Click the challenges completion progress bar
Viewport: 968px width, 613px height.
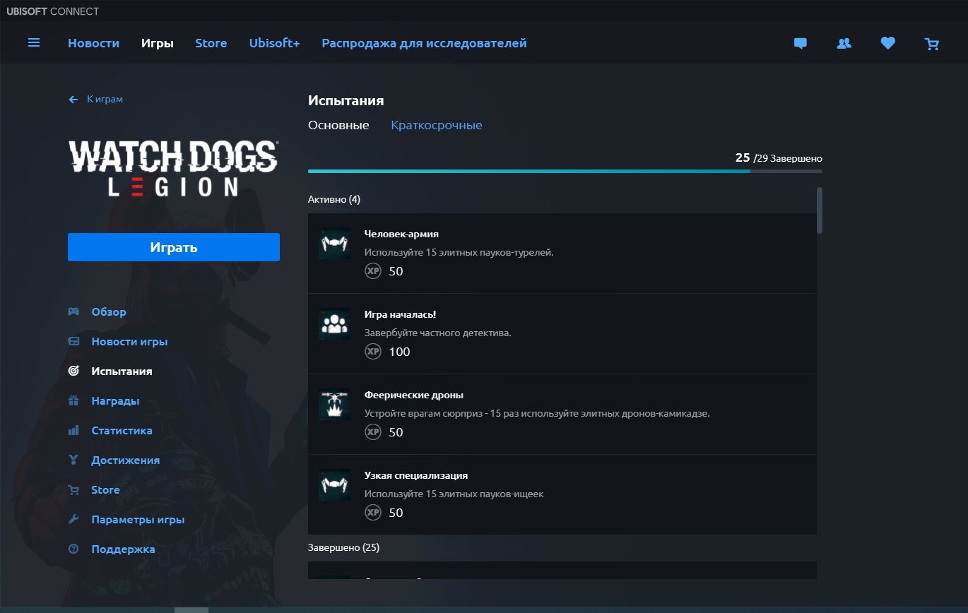click(x=565, y=171)
